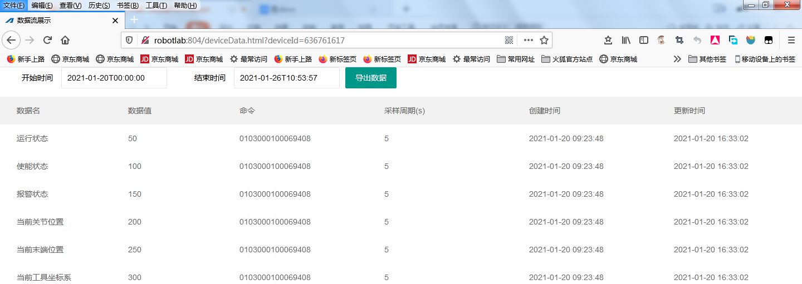Viewport: 802px width, 284px height.
Task: Expand the bookmarks overflow chevron
Action: click(677, 59)
